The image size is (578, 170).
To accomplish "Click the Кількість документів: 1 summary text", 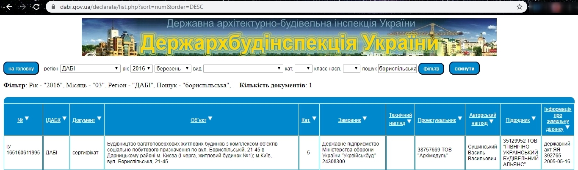I will click(276, 85).
